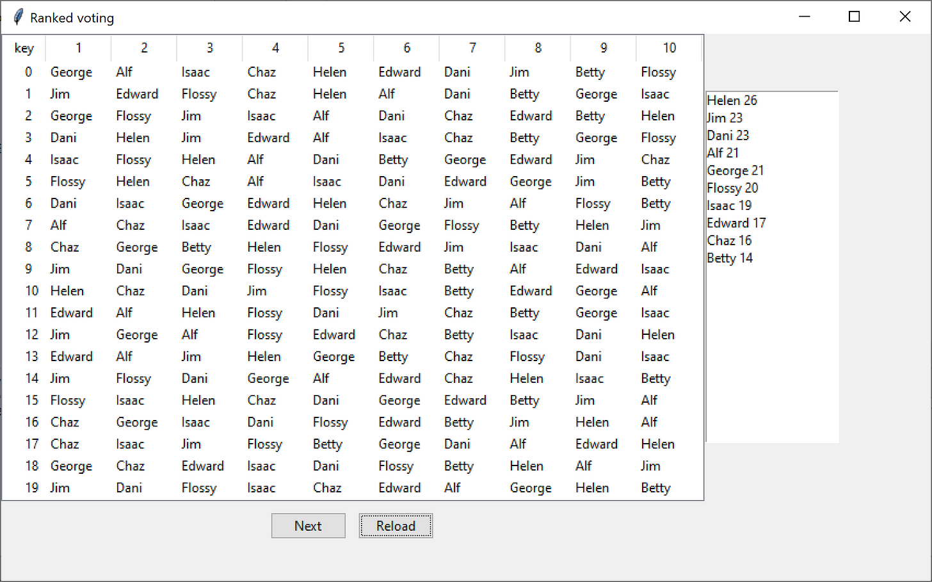Click row key 19 cell

[31, 488]
